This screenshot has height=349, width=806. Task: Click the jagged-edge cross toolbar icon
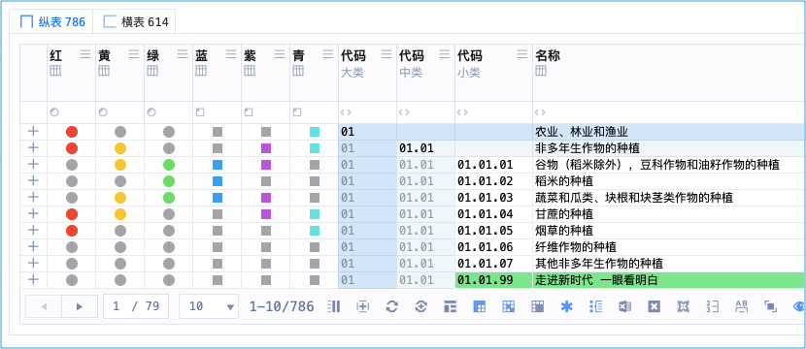[x=683, y=306]
